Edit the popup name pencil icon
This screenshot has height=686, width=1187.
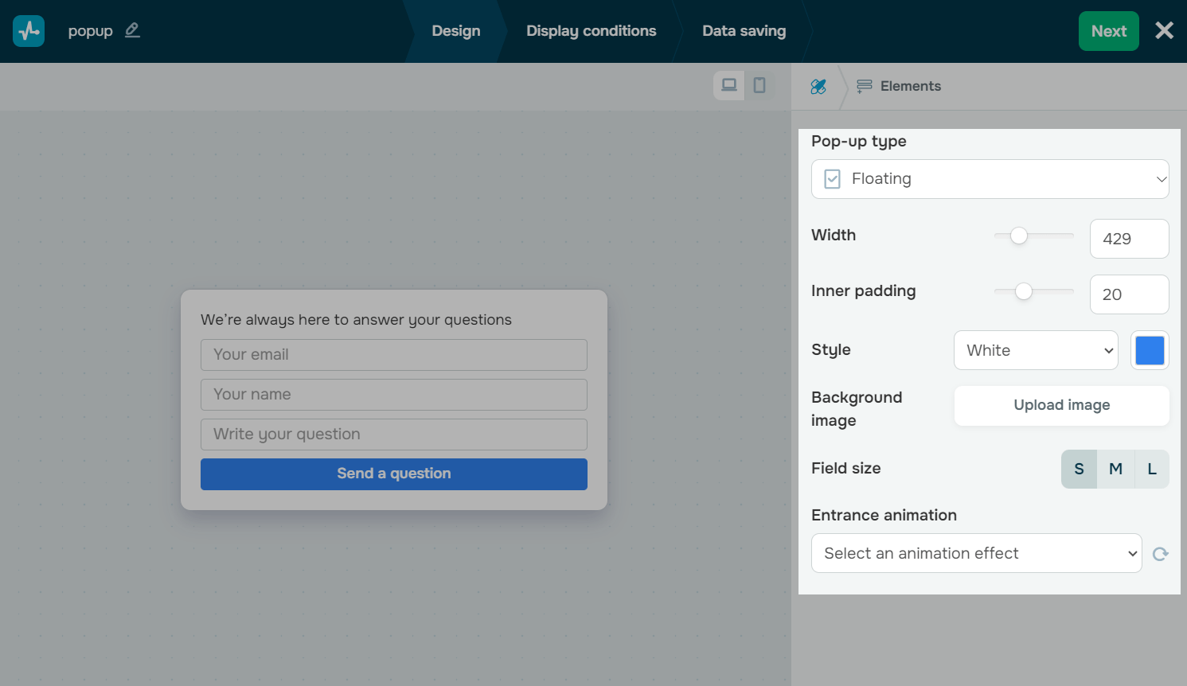pos(132,30)
